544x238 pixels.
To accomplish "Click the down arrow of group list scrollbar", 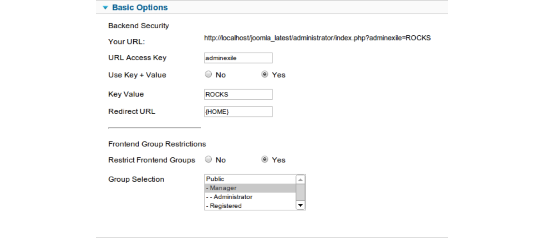I will click(x=300, y=205).
